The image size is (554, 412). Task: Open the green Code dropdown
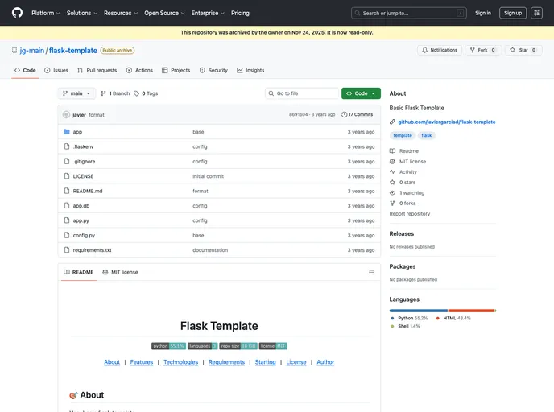point(361,93)
